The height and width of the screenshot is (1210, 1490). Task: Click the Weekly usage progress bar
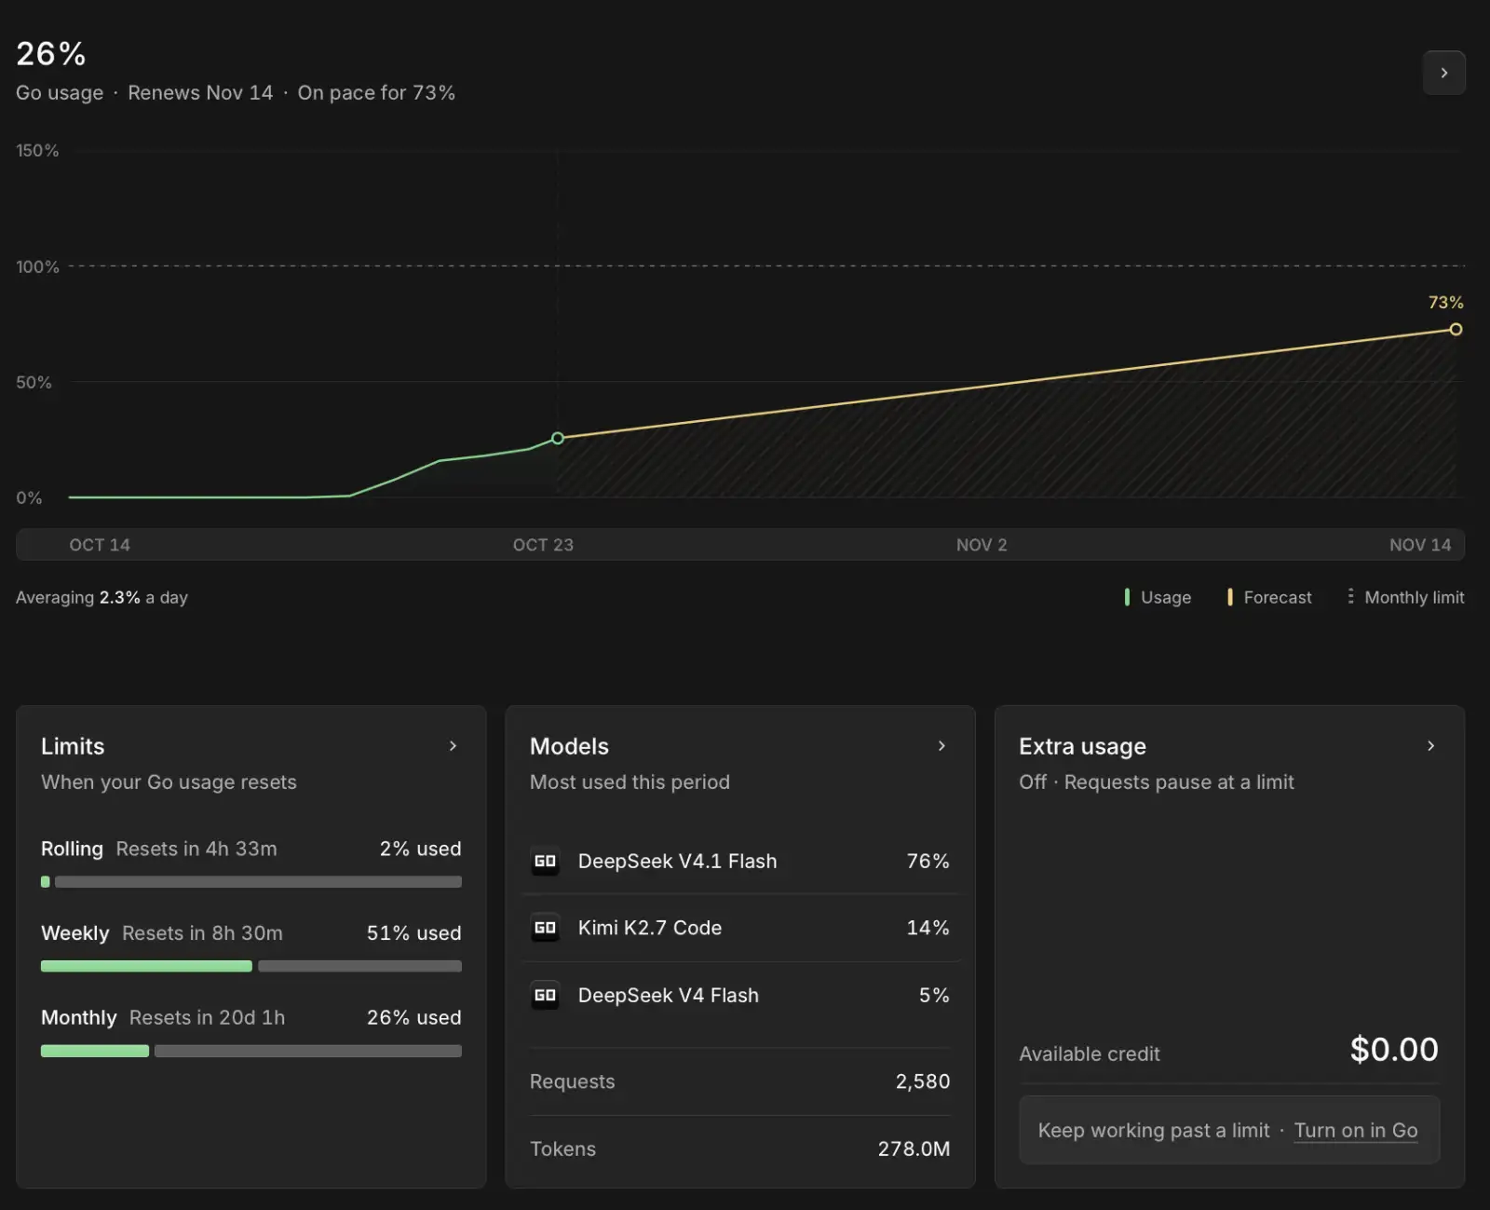point(251,966)
